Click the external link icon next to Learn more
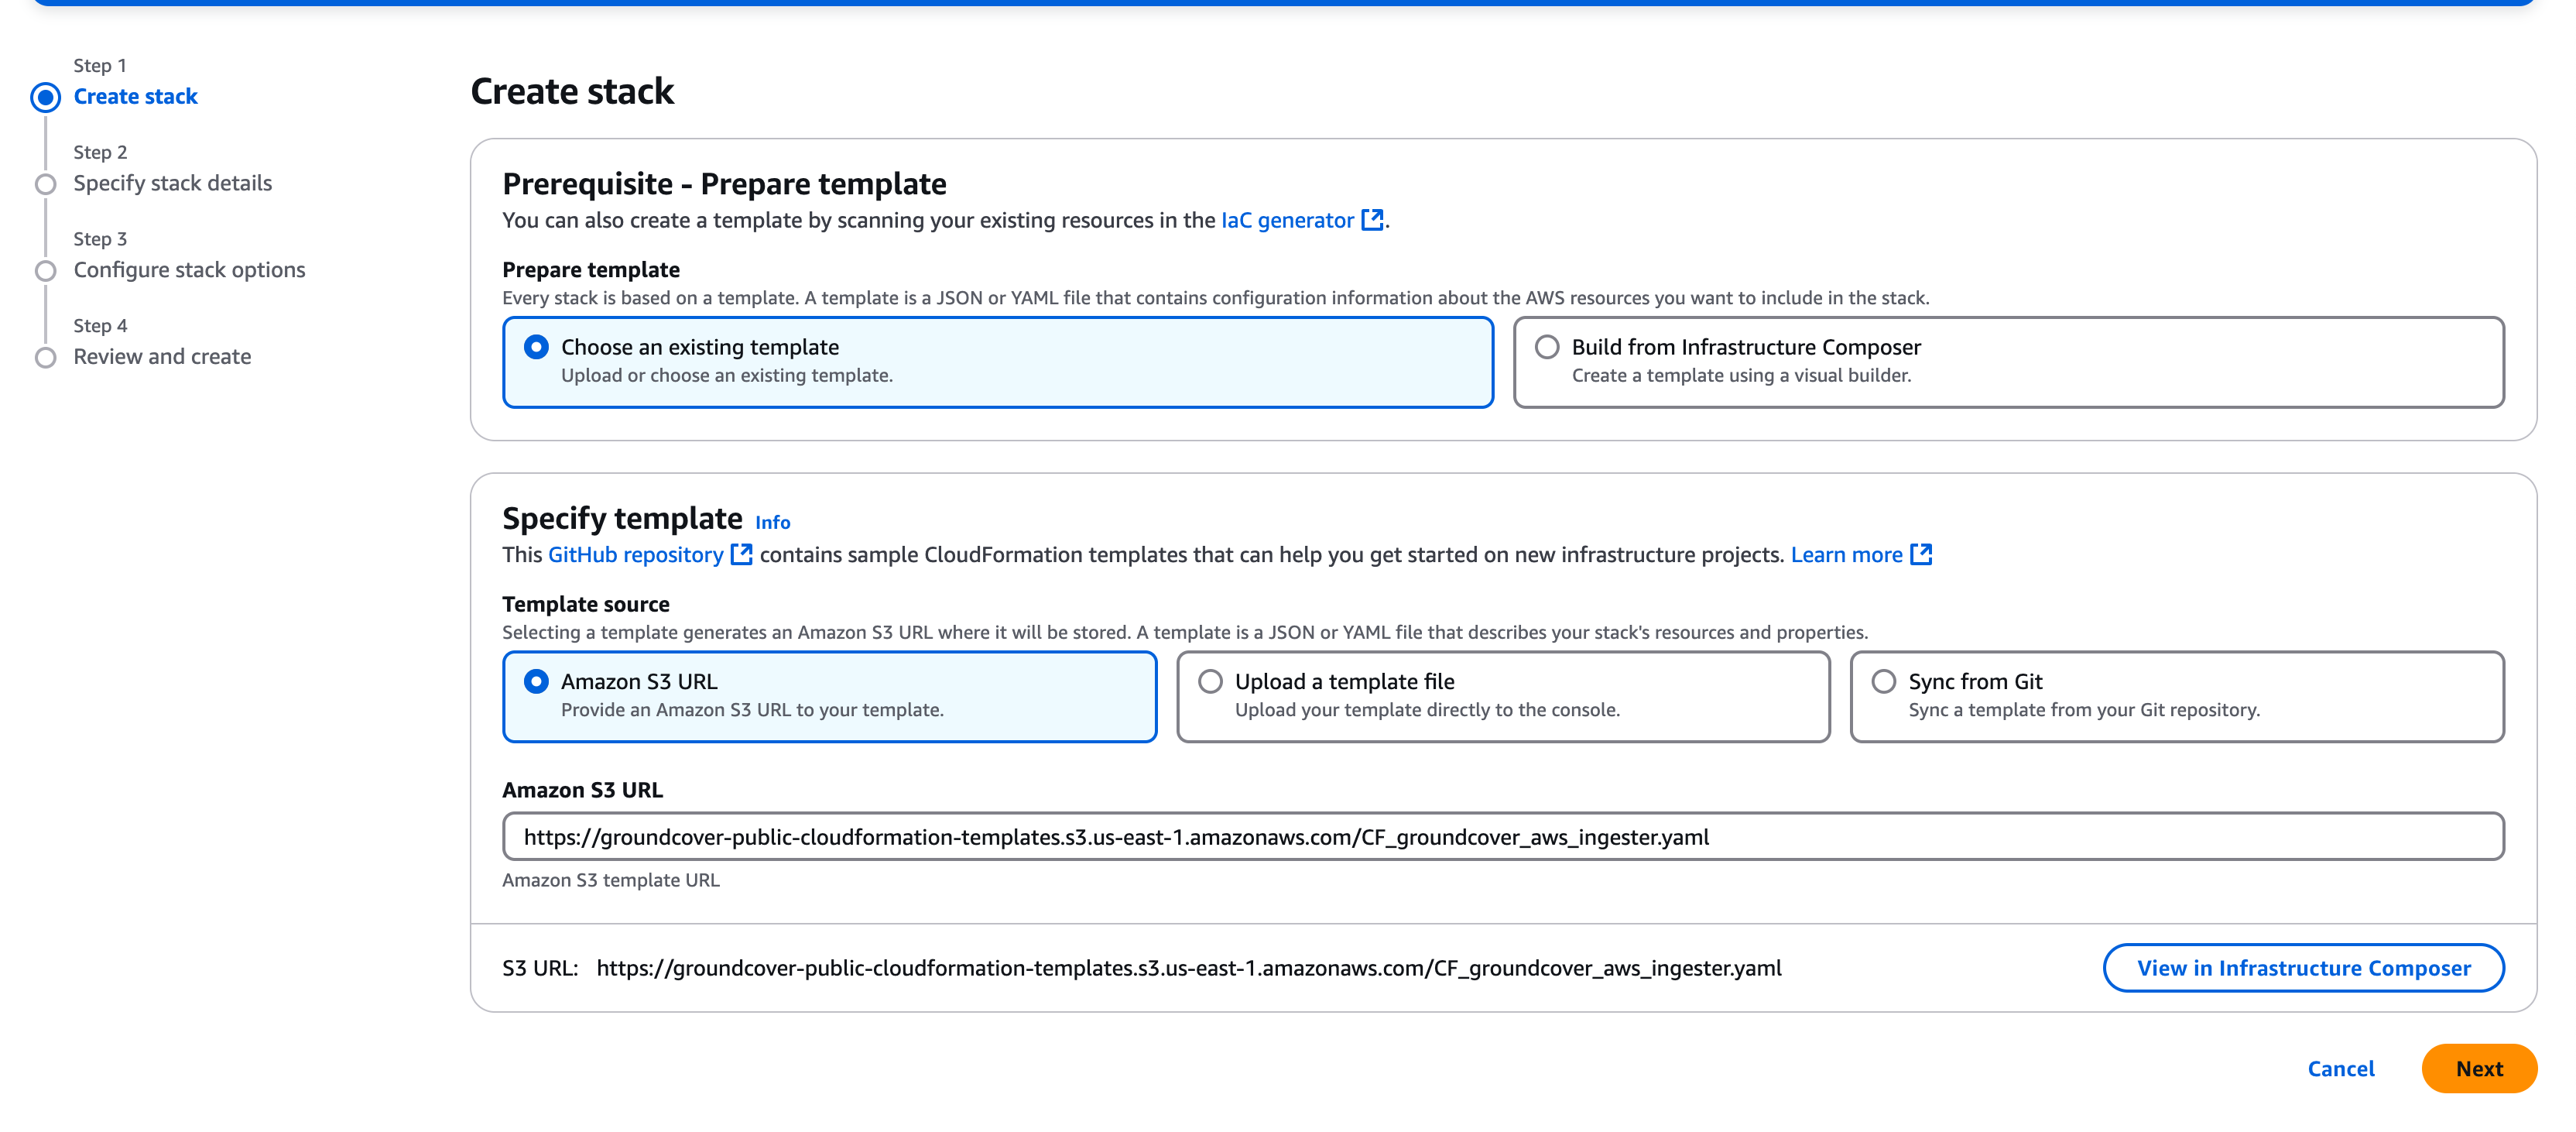Viewport: 2576px width, 1132px height. (x=1920, y=555)
